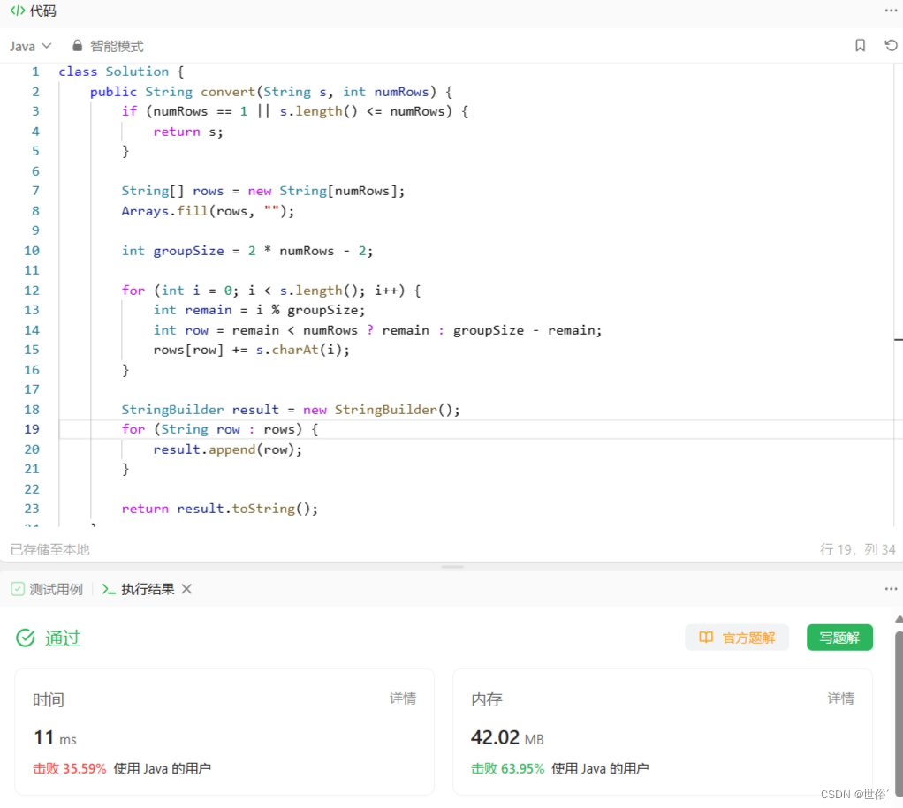
Task: Click the 'StringBuilder result' declaration line
Action: click(290, 410)
